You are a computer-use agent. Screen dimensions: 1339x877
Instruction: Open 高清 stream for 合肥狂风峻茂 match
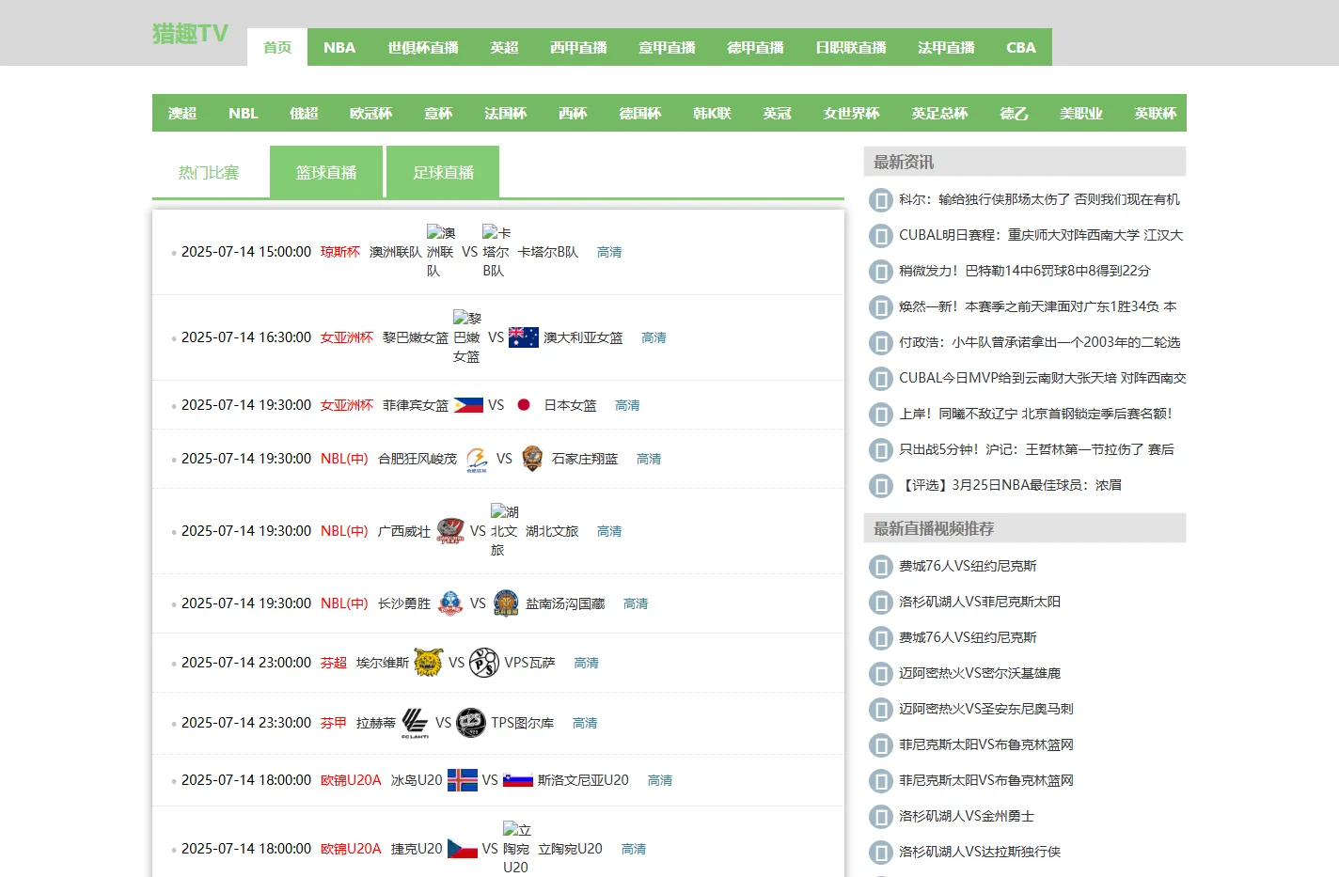[649, 459]
